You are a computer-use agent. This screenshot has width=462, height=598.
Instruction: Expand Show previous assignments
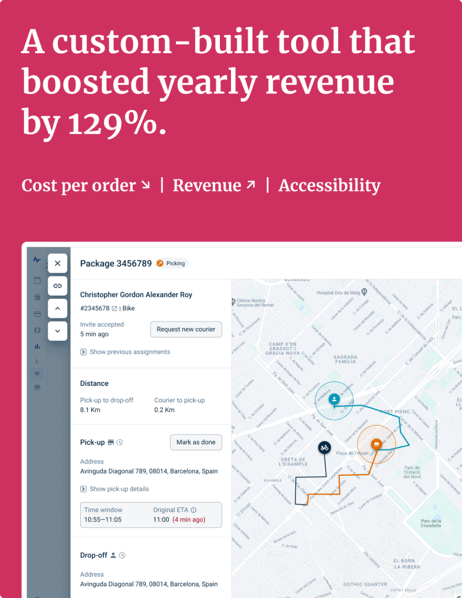point(125,352)
